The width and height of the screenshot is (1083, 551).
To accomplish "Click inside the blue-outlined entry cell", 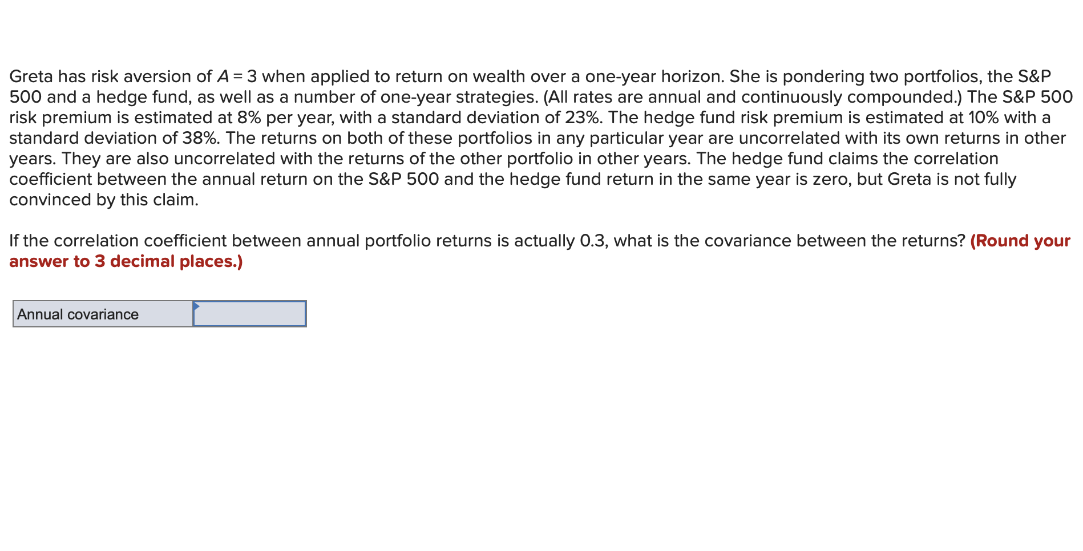I will [x=249, y=313].
